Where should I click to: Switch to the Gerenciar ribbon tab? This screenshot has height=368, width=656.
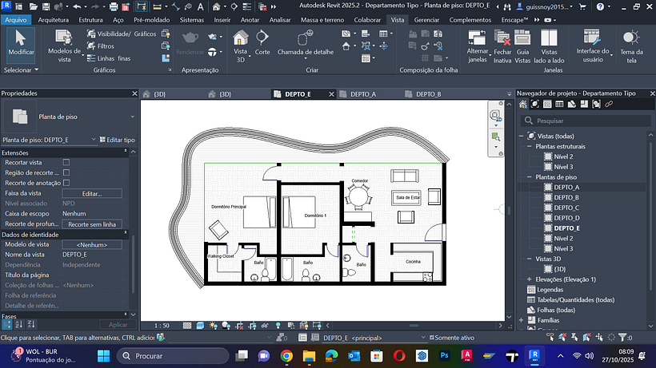426,18
